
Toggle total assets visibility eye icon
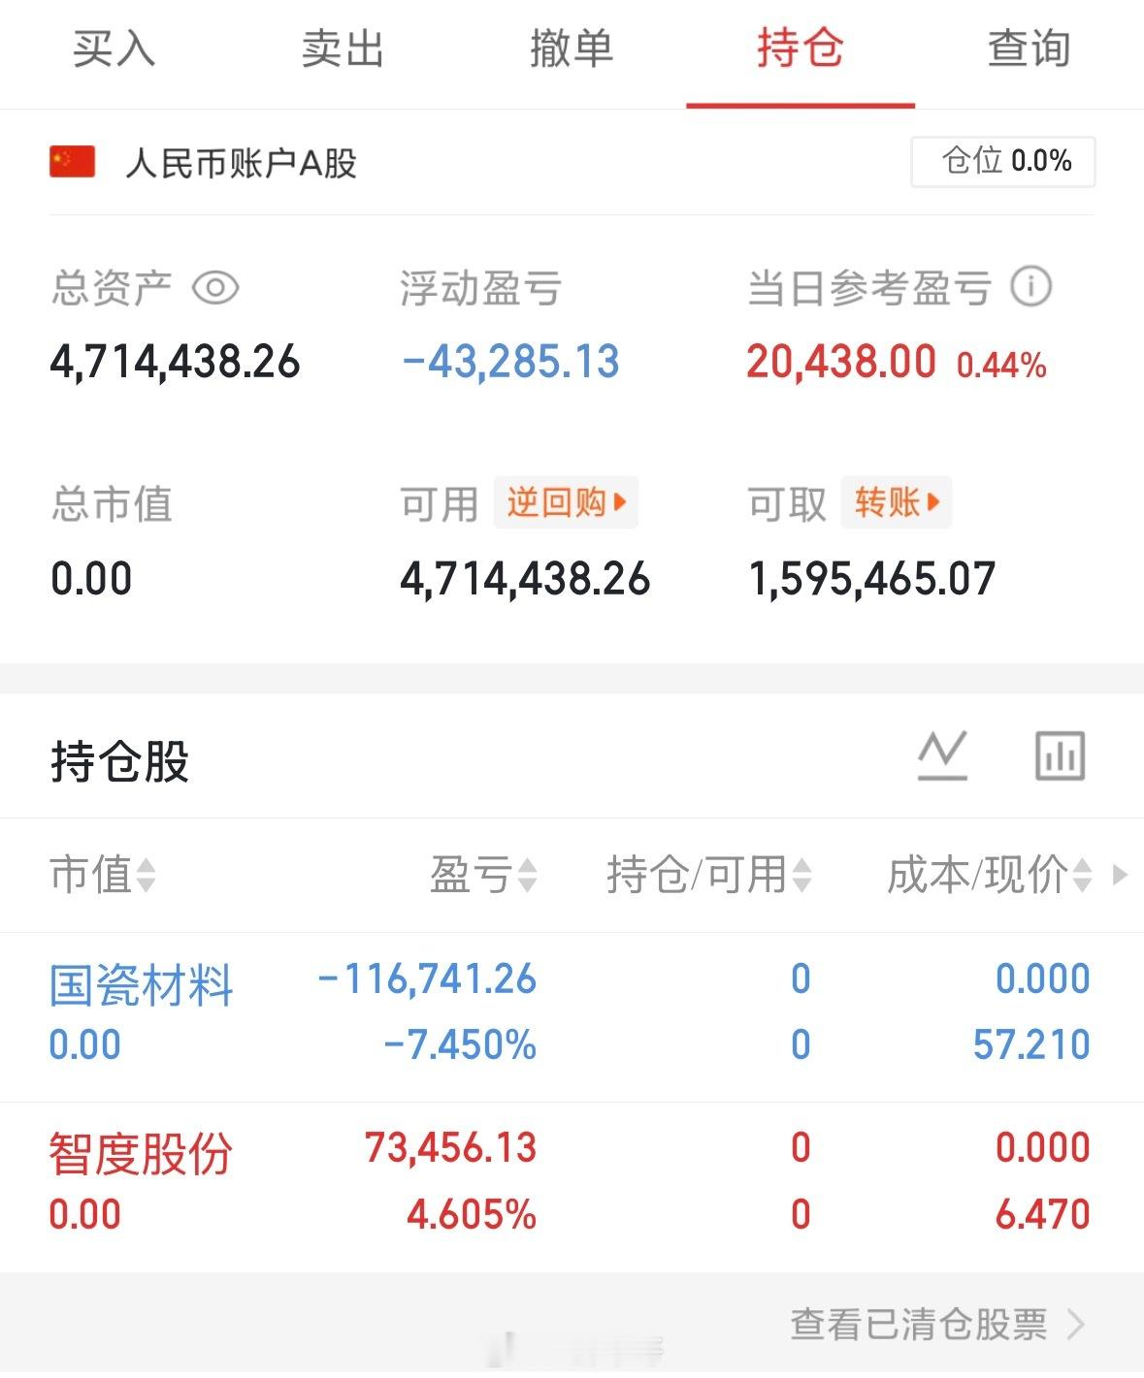215,288
